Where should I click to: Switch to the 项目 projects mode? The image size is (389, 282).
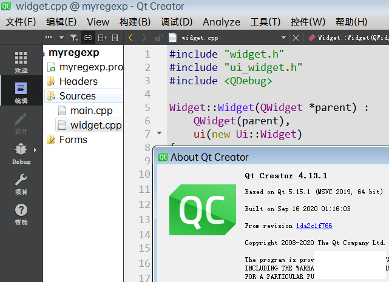point(21,184)
